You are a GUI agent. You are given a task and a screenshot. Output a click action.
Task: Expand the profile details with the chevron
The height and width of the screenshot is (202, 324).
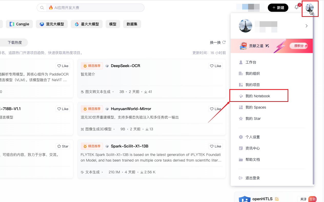[x=307, y=26]
